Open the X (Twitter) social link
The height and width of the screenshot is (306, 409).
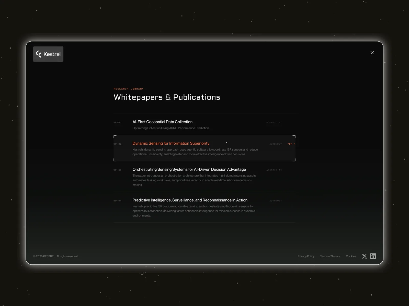point(365,256)
